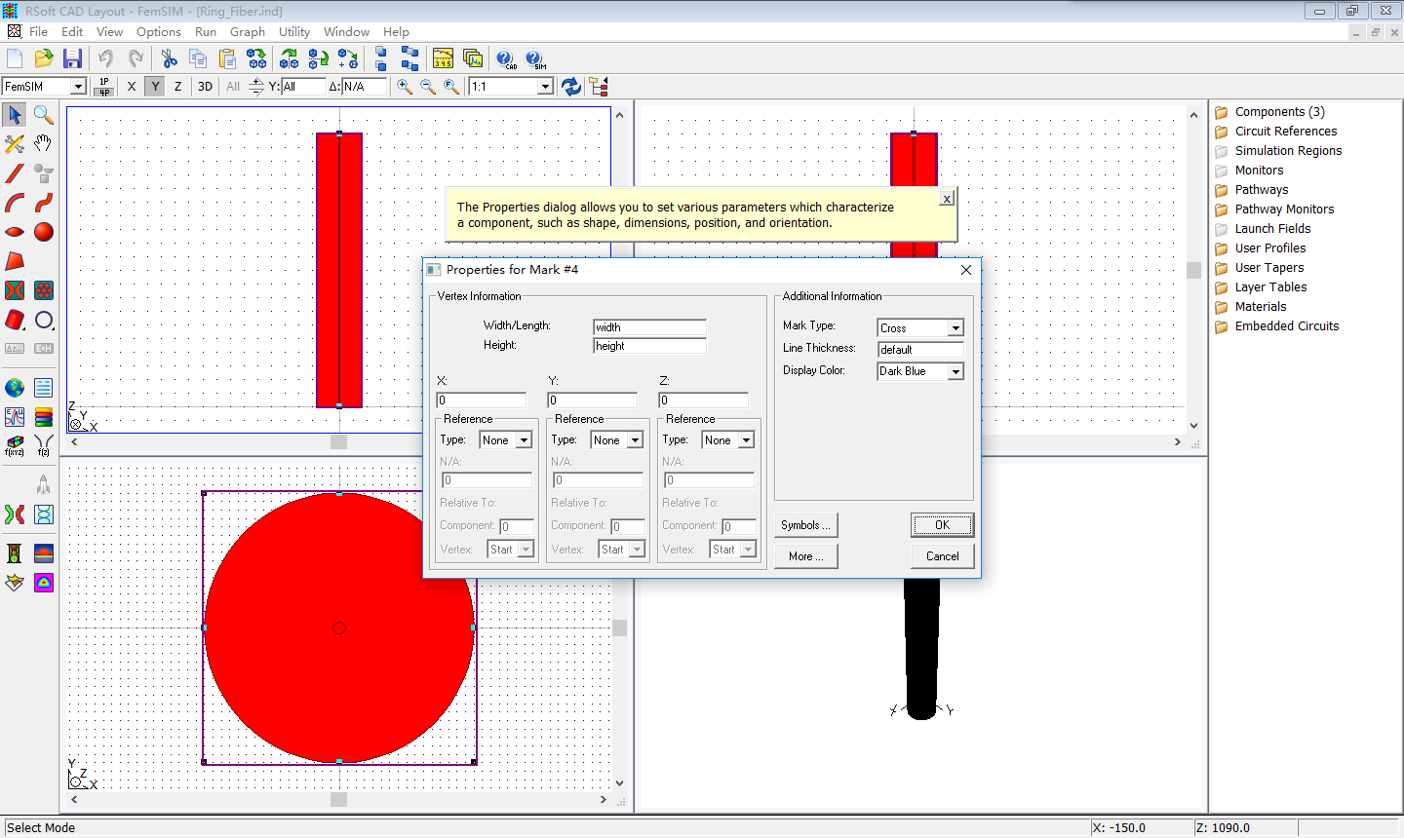
Task: Click the traffic light simulation icon
Action: point(15,553)
